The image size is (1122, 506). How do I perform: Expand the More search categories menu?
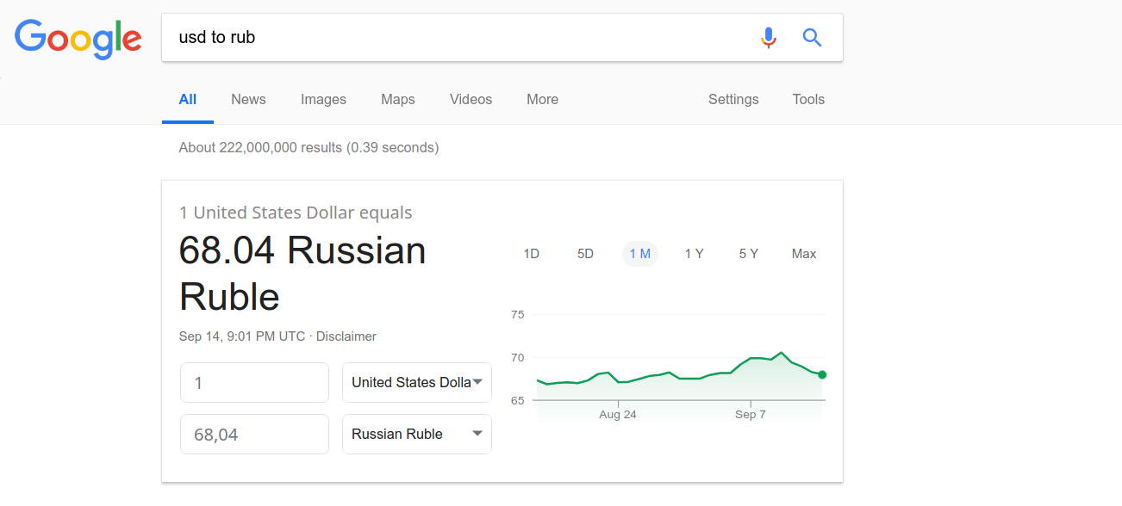tap(542, 99)
